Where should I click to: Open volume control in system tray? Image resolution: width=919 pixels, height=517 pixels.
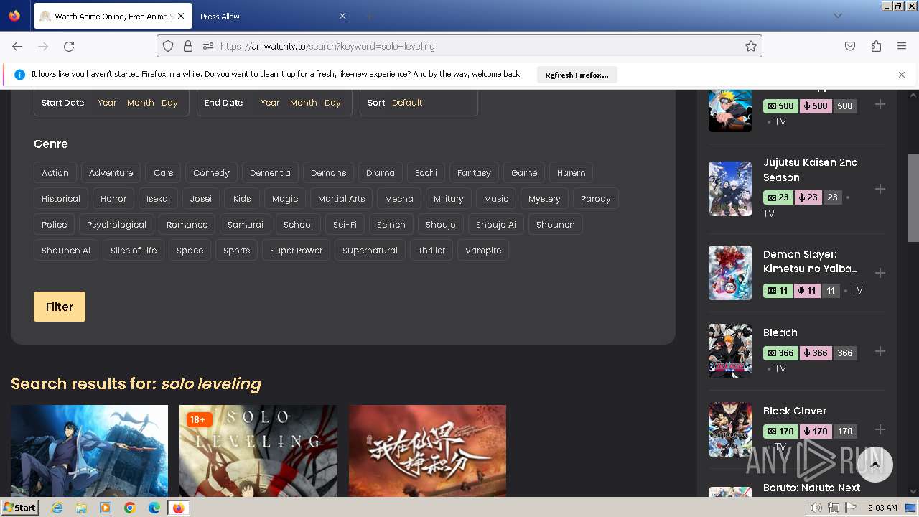pos(816,508)
